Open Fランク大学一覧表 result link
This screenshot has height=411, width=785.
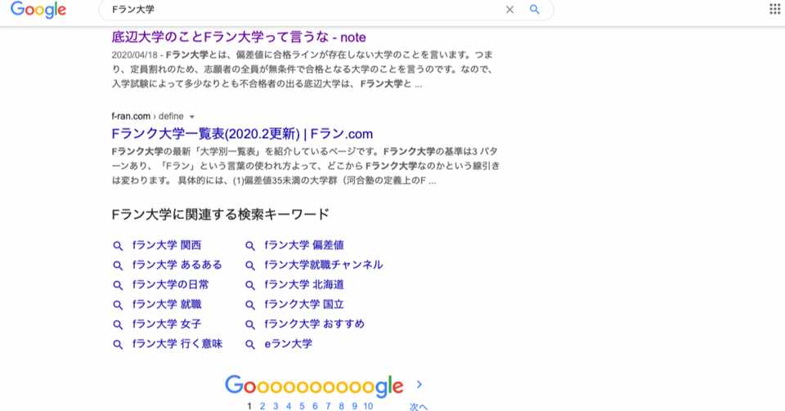tap(242, 134)
